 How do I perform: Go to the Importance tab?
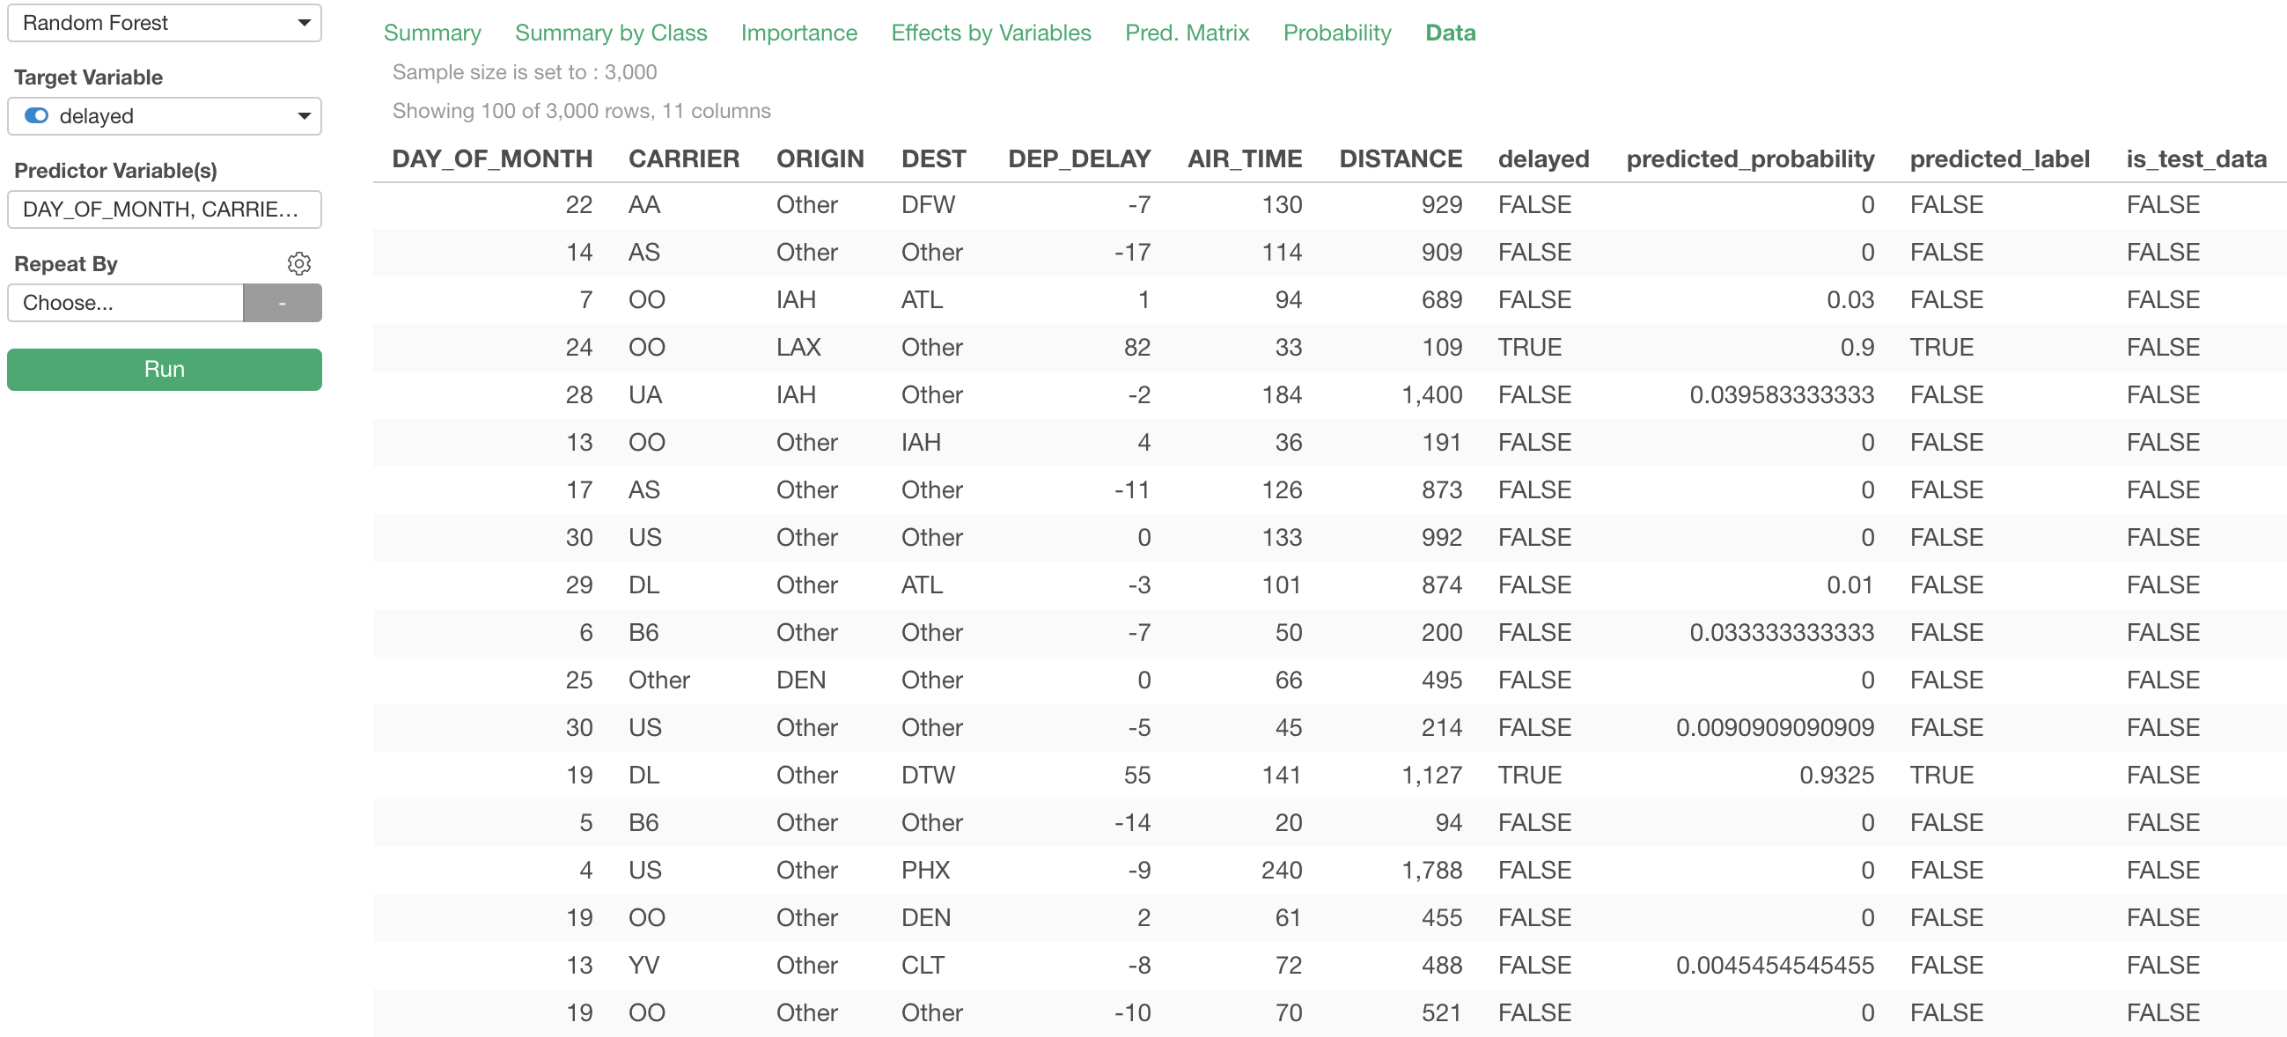798,33
